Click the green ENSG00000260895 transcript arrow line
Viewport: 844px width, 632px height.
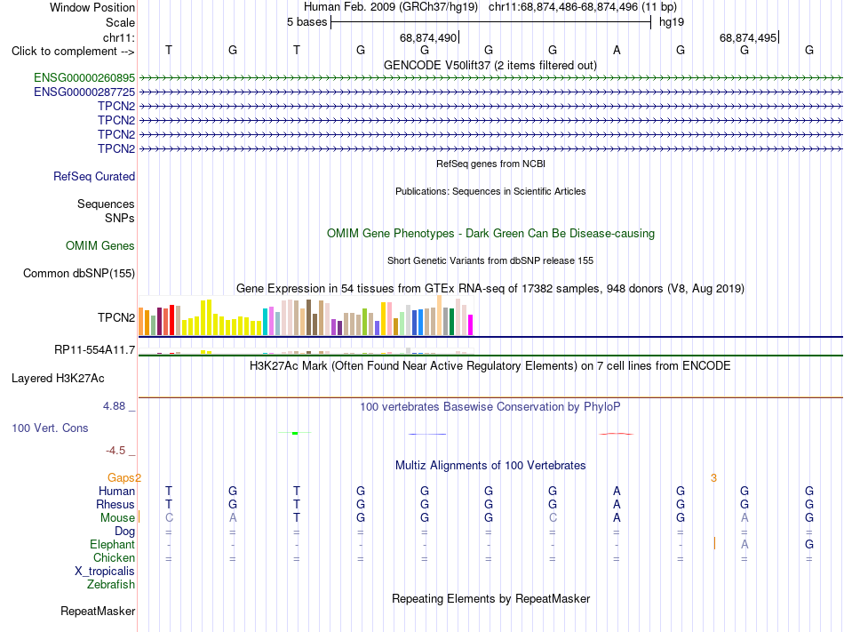coord(490,78)
